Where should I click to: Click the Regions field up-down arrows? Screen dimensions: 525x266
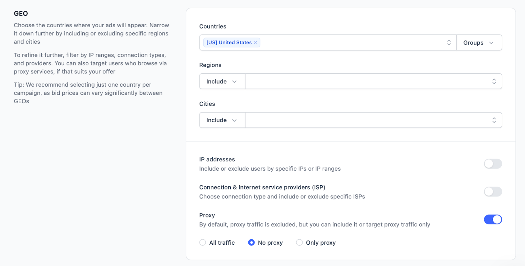[494, 81]
